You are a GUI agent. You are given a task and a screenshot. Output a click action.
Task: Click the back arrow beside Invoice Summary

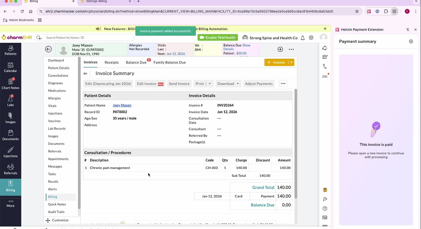point(85,74)
